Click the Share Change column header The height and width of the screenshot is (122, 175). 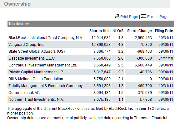(139, 31)
